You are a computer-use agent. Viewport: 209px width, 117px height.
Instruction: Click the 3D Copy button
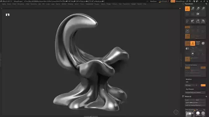tap(190, 85)
